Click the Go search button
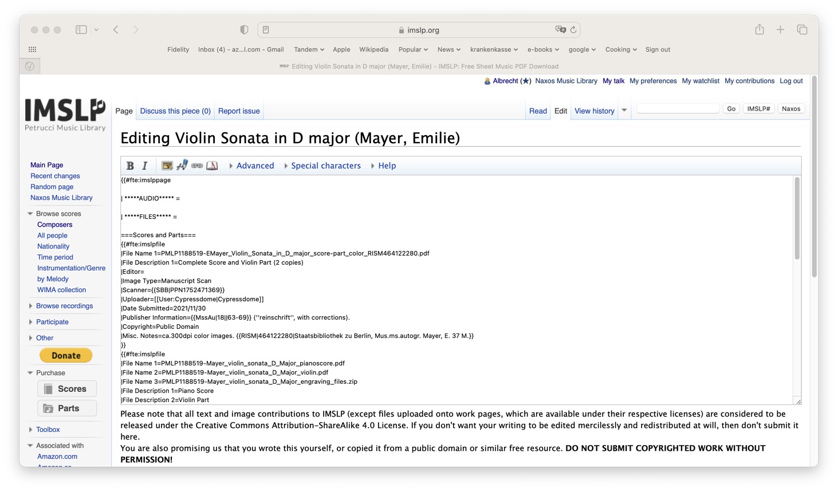 point(731,109)
